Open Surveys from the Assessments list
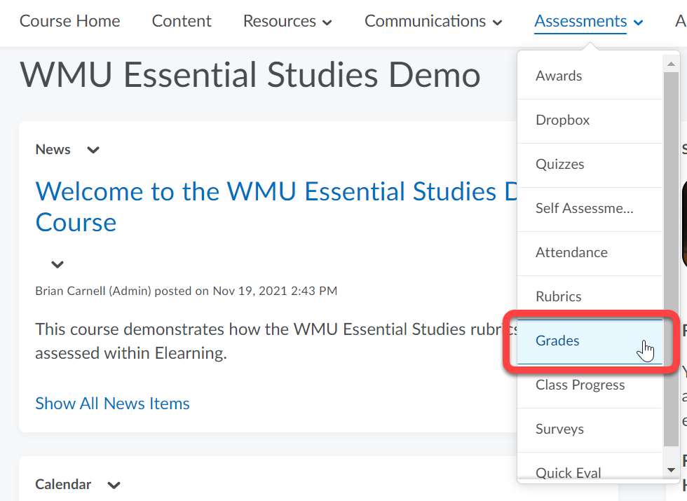 click(559, 429)
